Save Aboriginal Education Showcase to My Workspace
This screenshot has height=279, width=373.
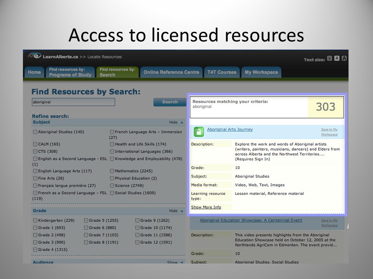(329, 223)
